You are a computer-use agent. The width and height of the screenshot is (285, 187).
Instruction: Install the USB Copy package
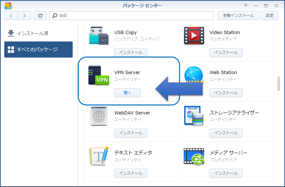[x=131, y=53]
